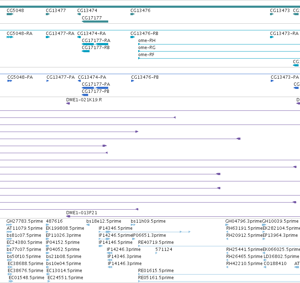Screen dimensions: 300x283
Task: Click protein label CG13474-PA
Action: (92, 77)
